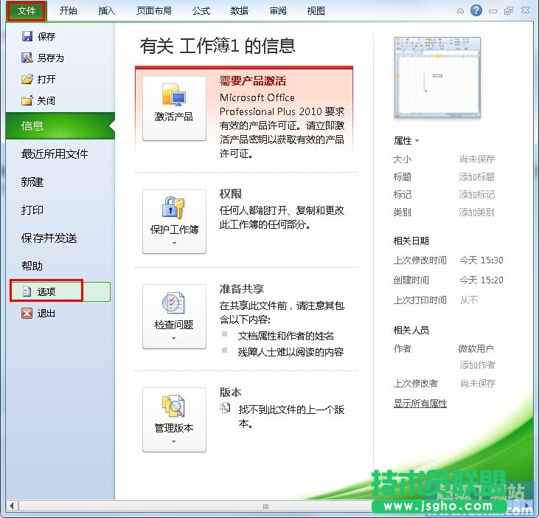The width and height of the screenshot is (539, 518).
Task: Open Help via blue question mark icon
Action: tap(476, 10)
